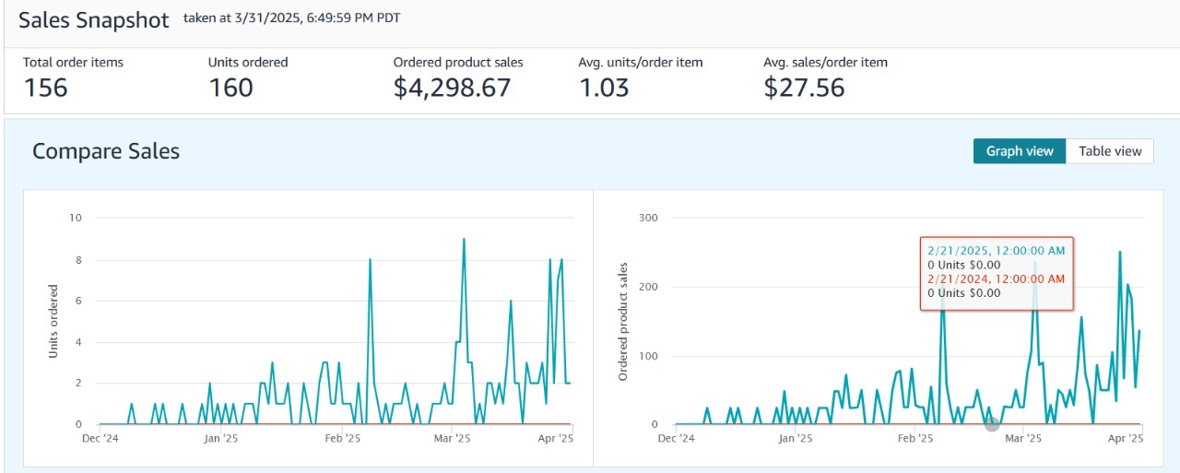Click the Compare Sales heading
The width and height of the screenshot is (1180, 473).
(106, 151)
